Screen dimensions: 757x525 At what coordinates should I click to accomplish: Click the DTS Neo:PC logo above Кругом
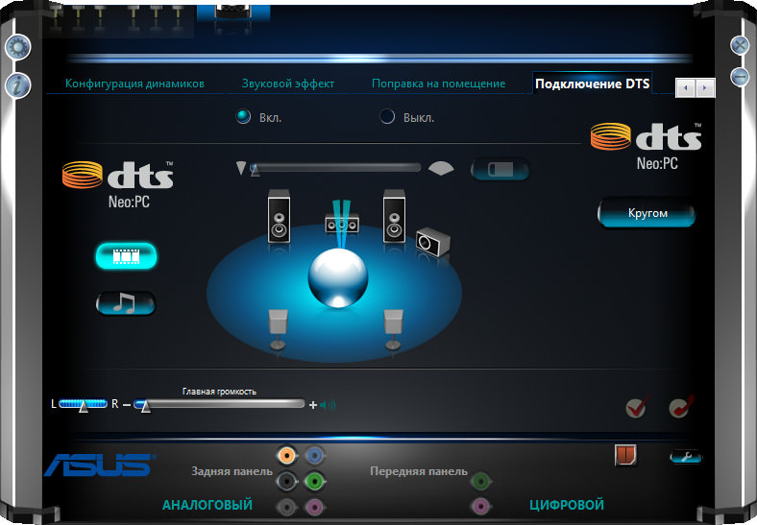coord(646,146)
